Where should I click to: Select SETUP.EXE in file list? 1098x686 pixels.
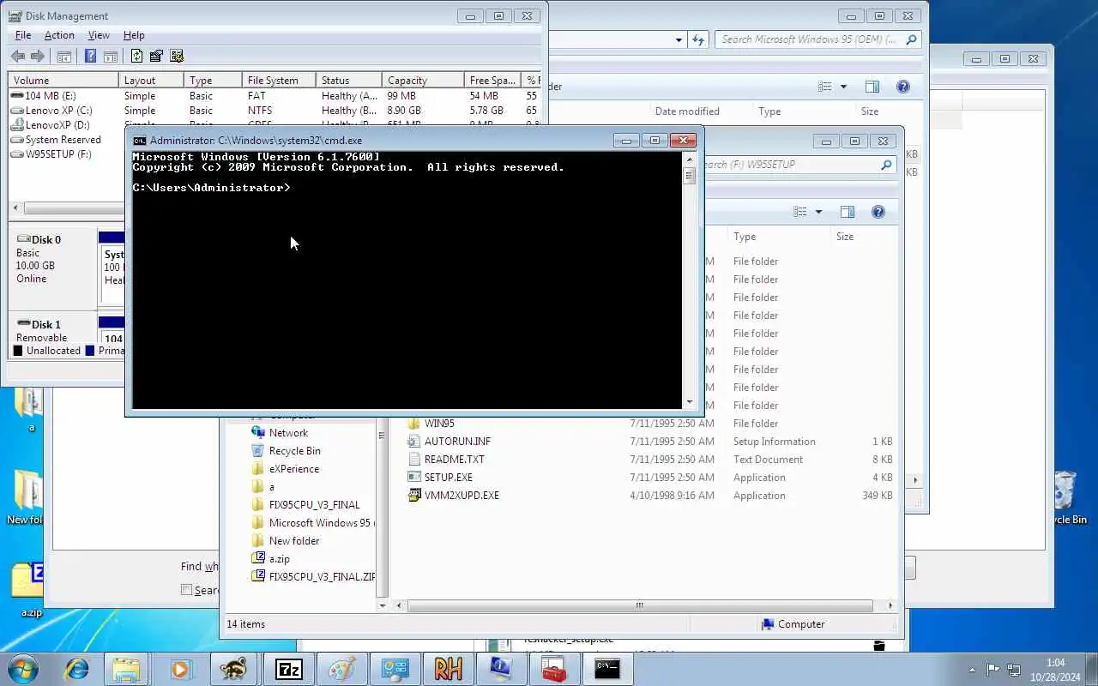[448, 478]
